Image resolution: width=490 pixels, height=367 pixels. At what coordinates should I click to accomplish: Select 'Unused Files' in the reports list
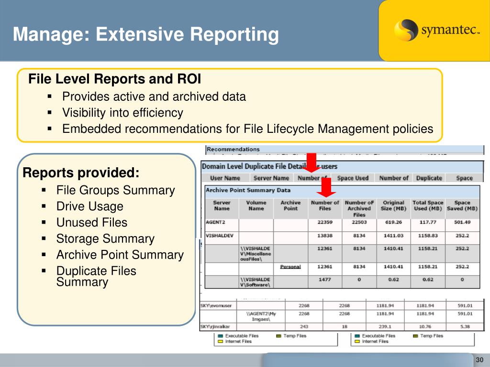point(91,223)
